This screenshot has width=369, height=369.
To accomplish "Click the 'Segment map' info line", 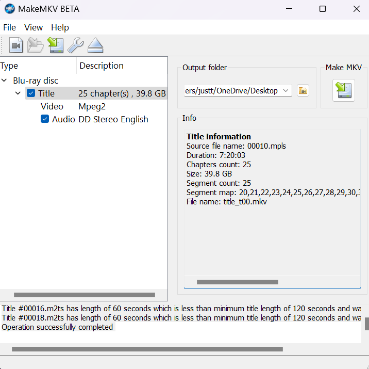I will tap(273, 192).
